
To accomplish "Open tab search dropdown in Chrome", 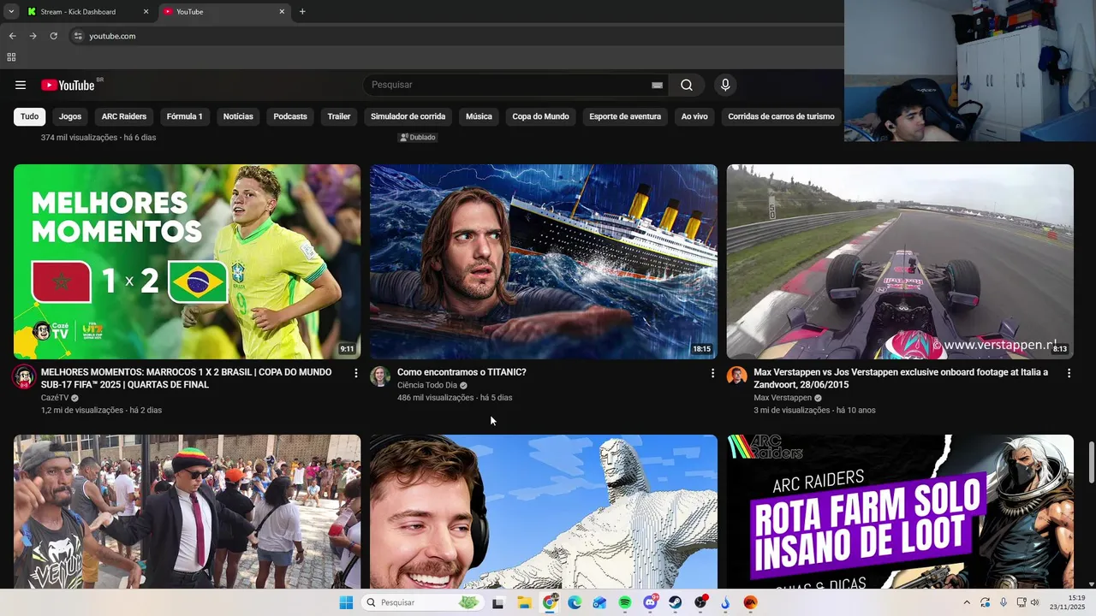I will [x=11, y=12].
